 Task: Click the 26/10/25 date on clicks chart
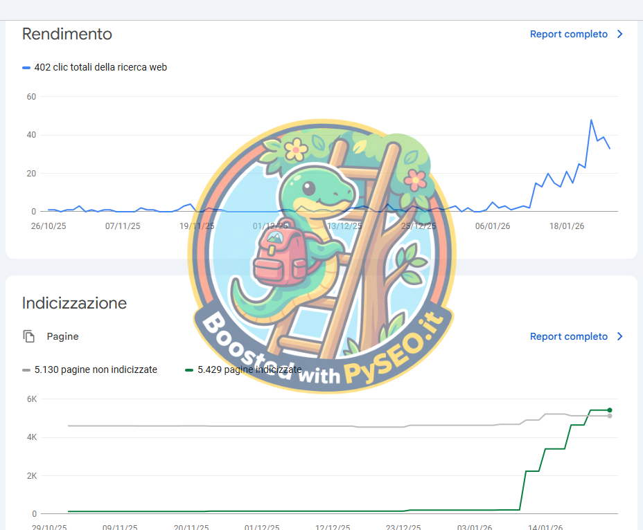49,226
